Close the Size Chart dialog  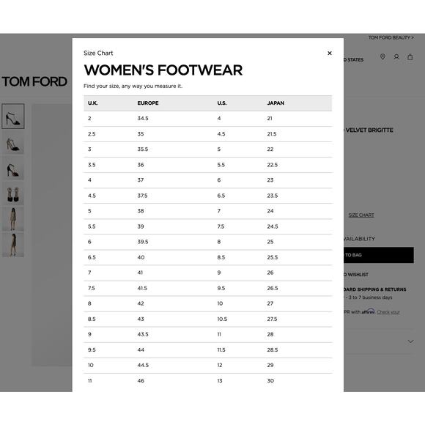[330, 53]
